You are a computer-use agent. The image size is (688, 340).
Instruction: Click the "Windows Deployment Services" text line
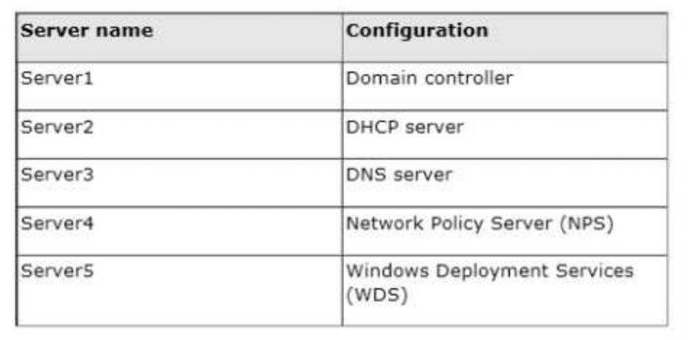[489, 271]
